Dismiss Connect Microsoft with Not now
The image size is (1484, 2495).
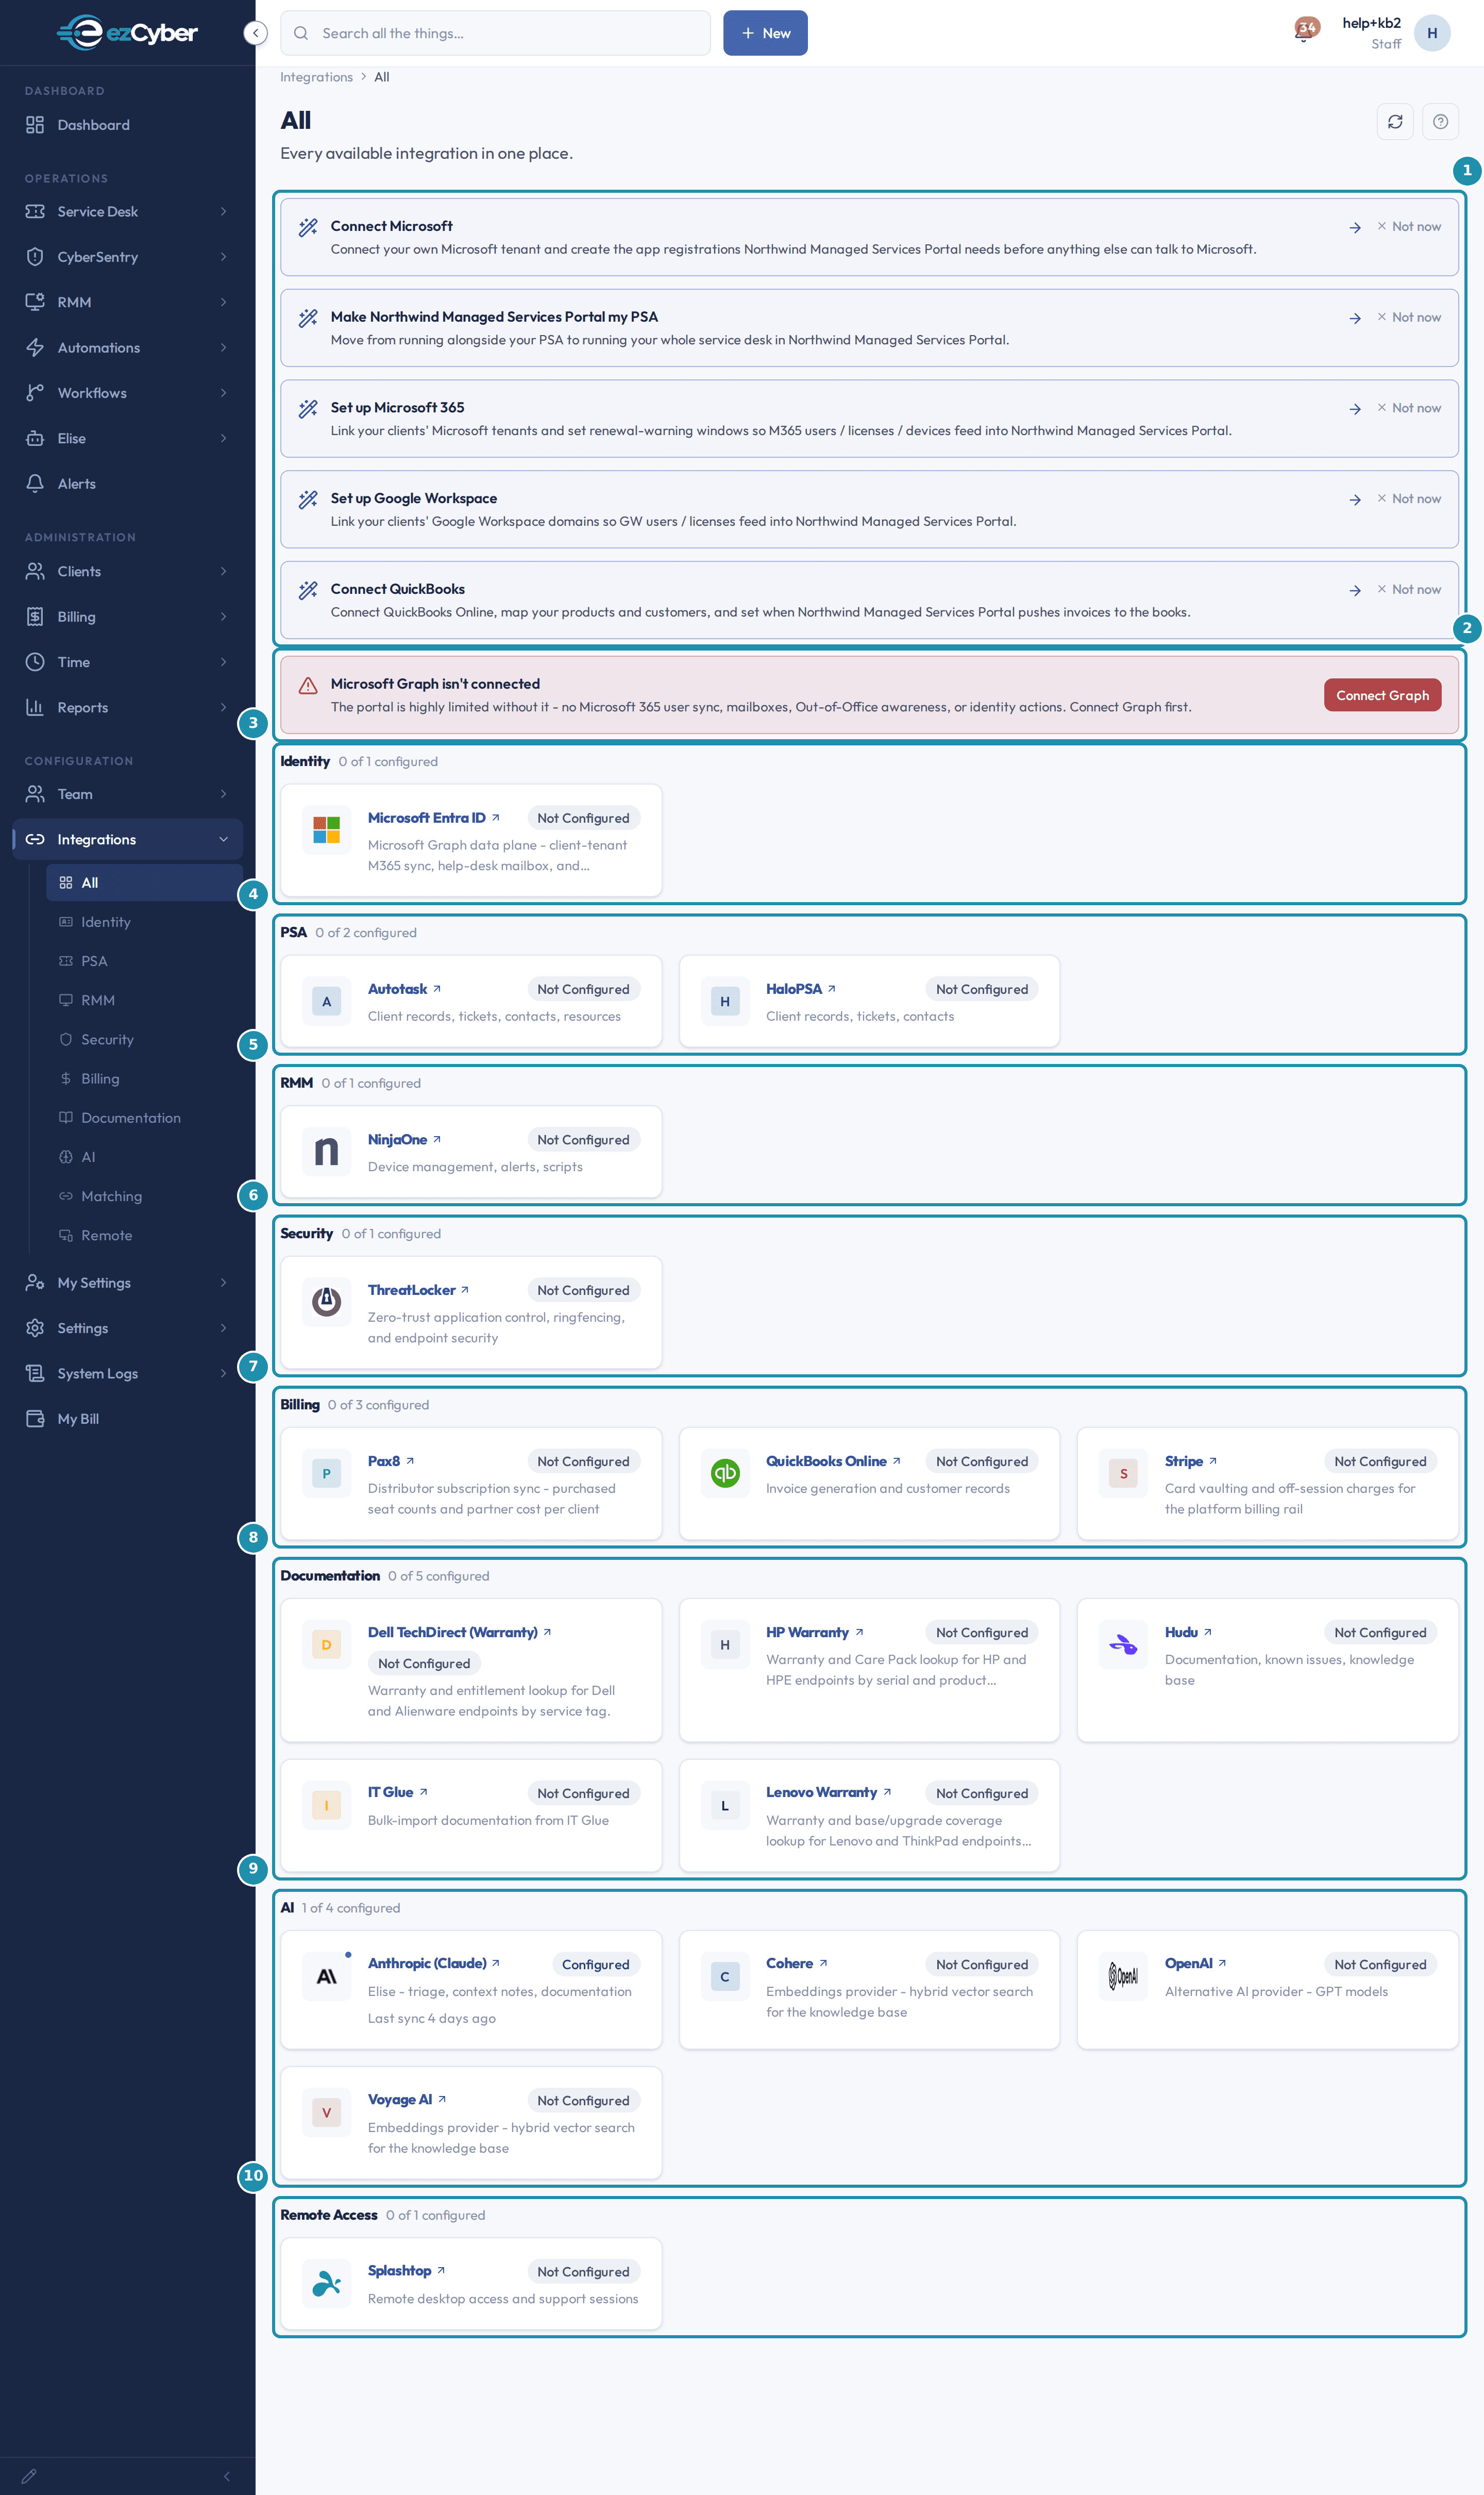click(x=1409, y=227)
